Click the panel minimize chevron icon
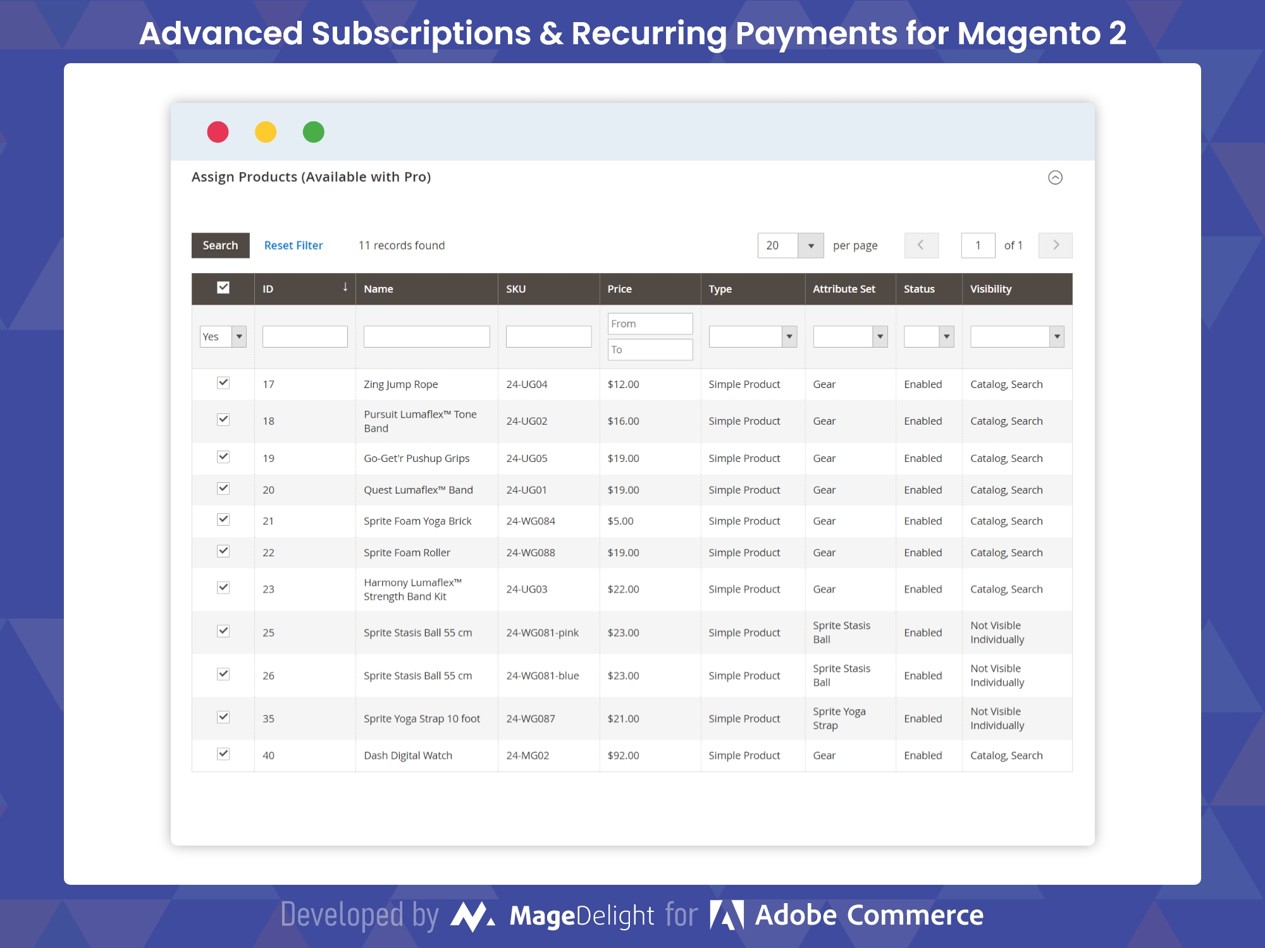The height and width of the screenshot is (948, 1265). (1055, 177)
